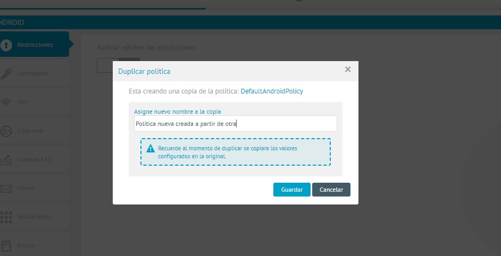Open the Kiosco section
This screenshot has width=501, height=256.
(x=35, y=245)
